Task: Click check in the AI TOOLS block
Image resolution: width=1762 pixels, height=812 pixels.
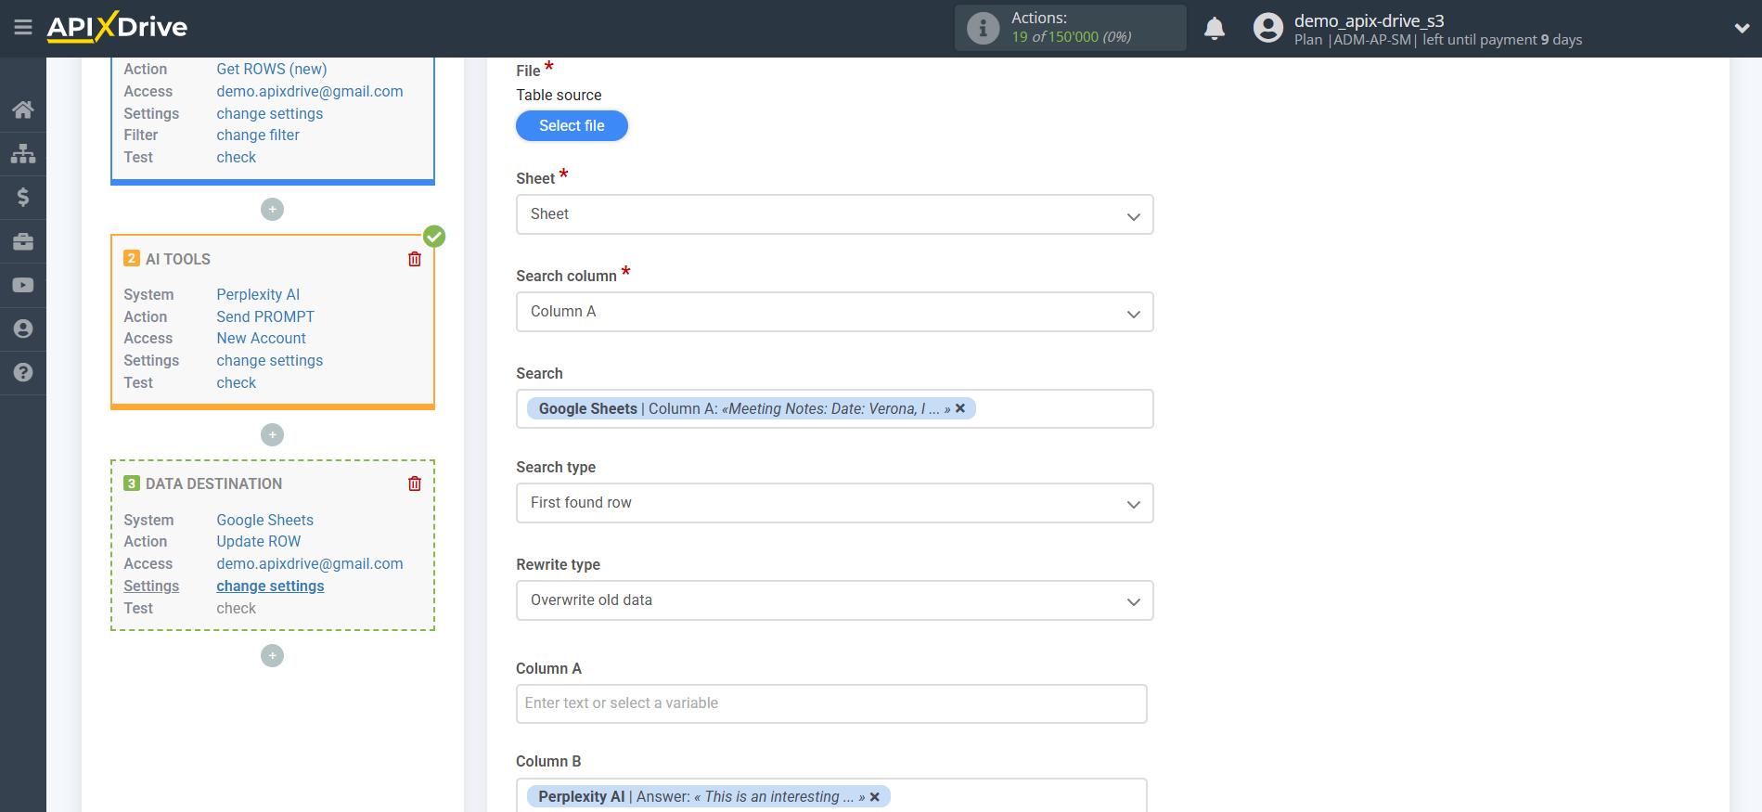Action: click(237, 382)
